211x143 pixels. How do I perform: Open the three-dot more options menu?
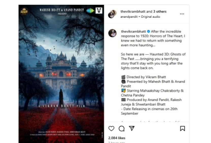point(182,14)
